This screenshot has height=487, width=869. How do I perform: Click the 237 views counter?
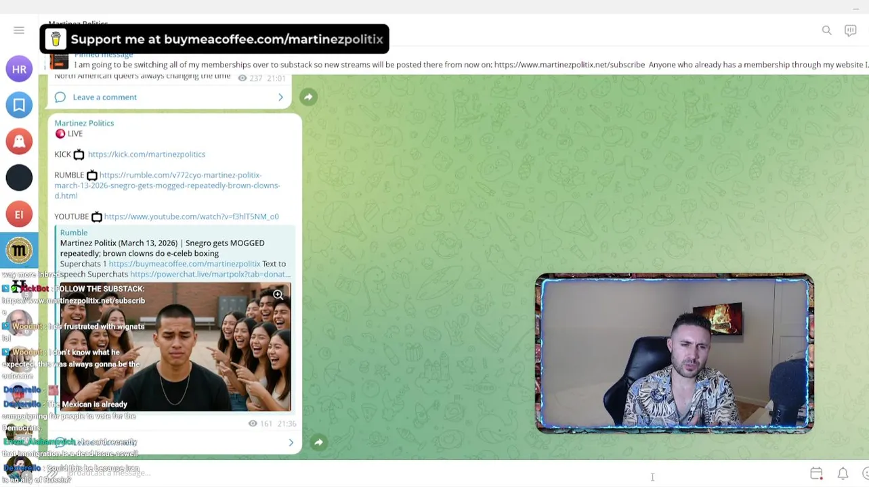pos(249,78)
